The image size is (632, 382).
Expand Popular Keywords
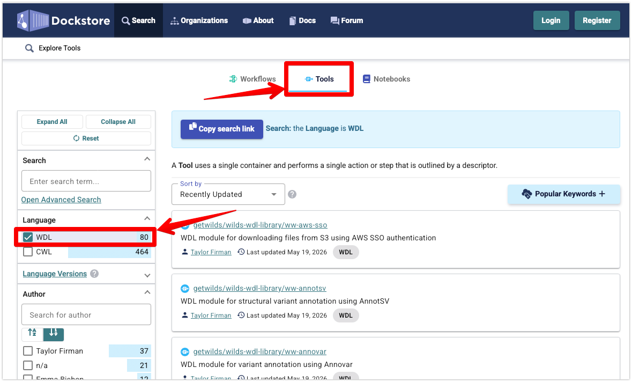point(563,194)
